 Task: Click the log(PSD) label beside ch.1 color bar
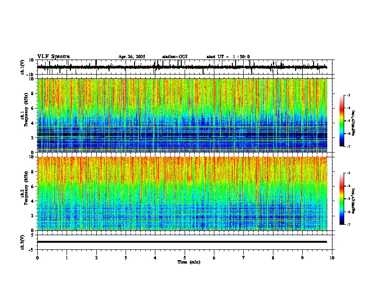(x=354, y=123)
